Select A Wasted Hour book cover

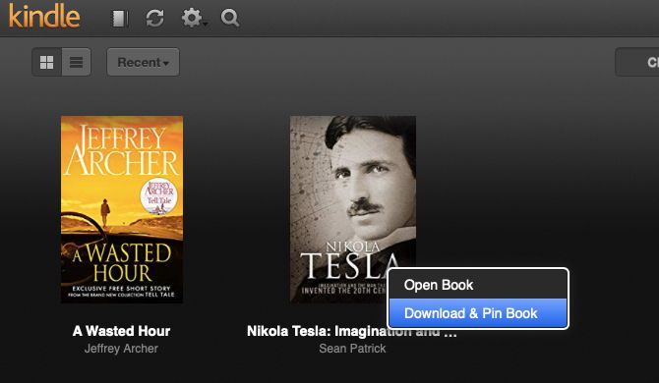click(x=122, y=209)
